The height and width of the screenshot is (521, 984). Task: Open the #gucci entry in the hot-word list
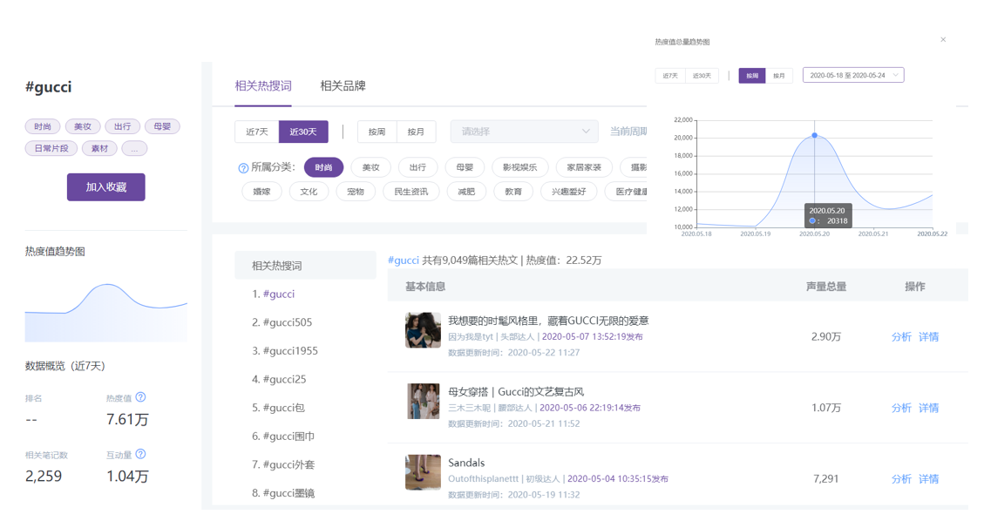click(x=279, y=294)
